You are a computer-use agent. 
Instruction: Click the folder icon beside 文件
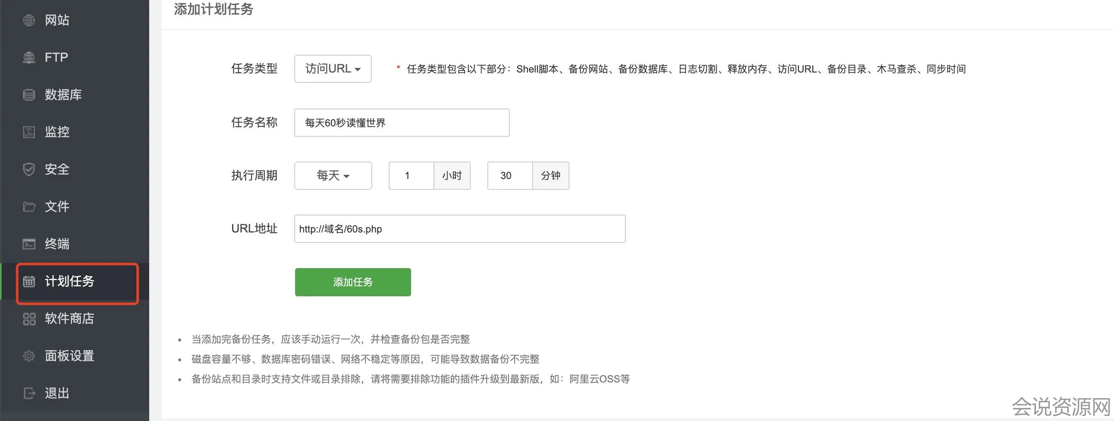(x=29, y=207)
